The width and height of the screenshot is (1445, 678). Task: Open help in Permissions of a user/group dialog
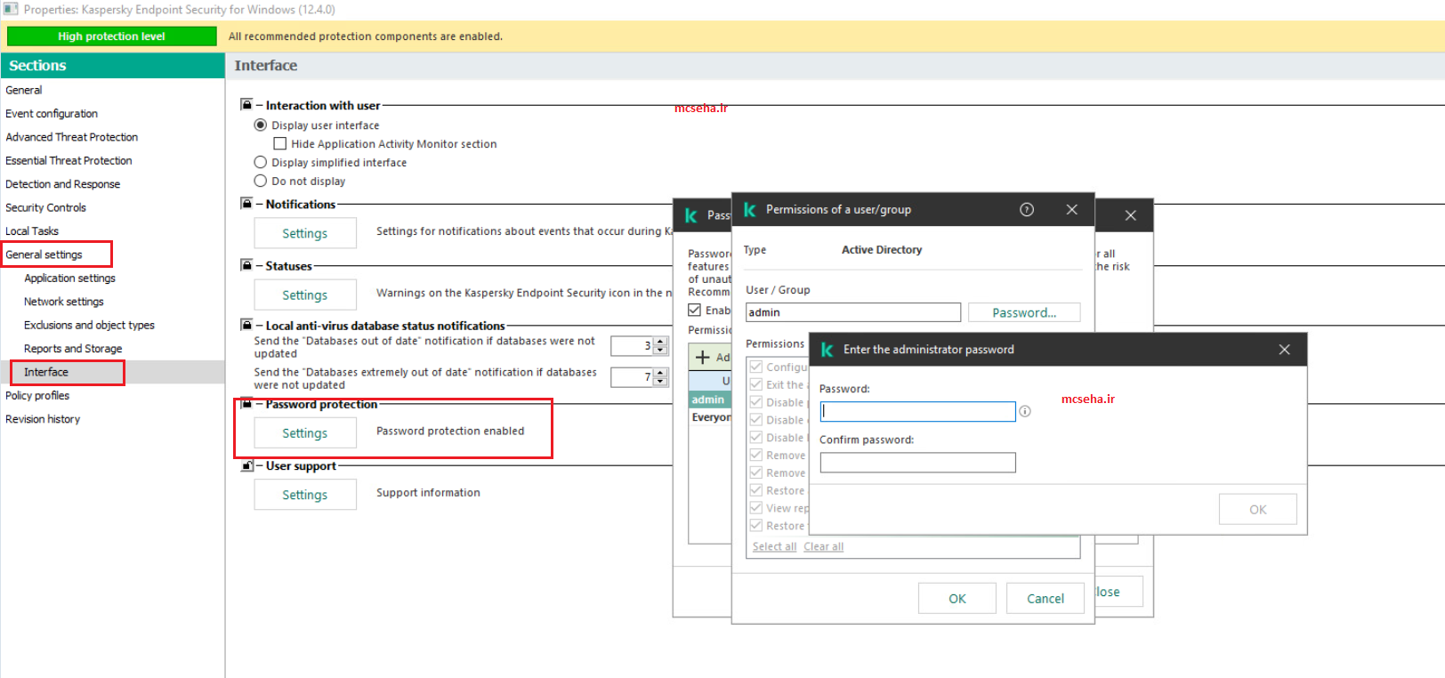tap(1027, 209)
